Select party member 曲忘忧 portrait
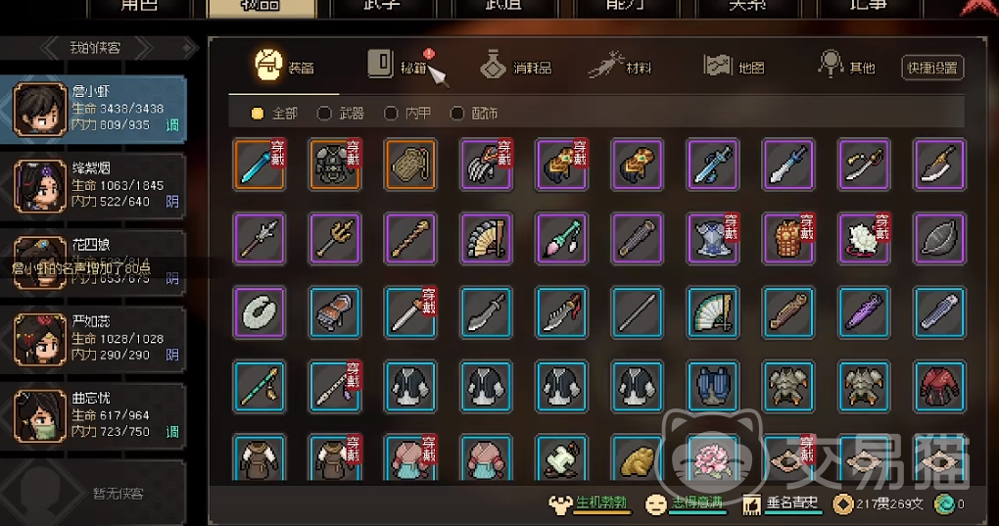This screenshot has height=526, width=999. [x=40, y=416]
